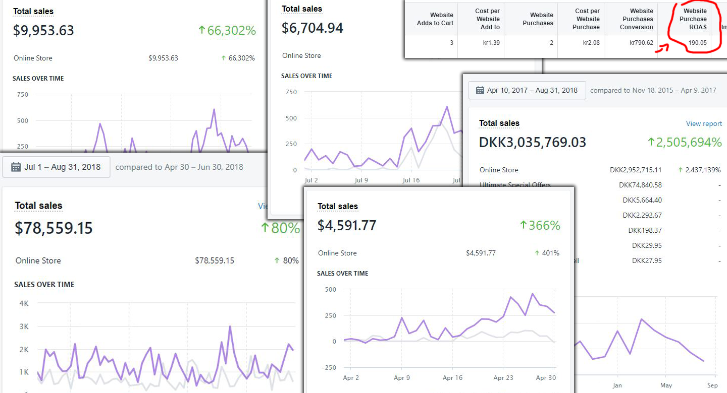The width and height of the screenshot is (727, 393).
Task: Click Cost per Website Purchase column header
Action: (x=587, y=19)
